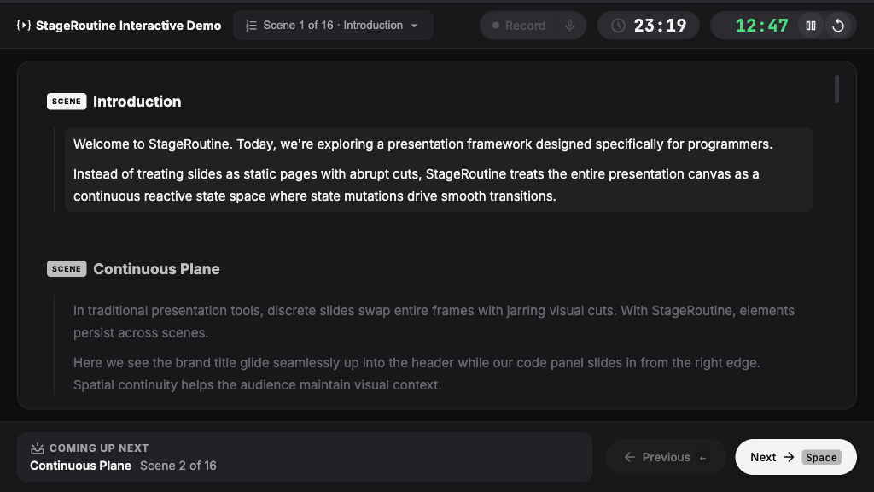Go to the next scene

[x=795, y=457]
